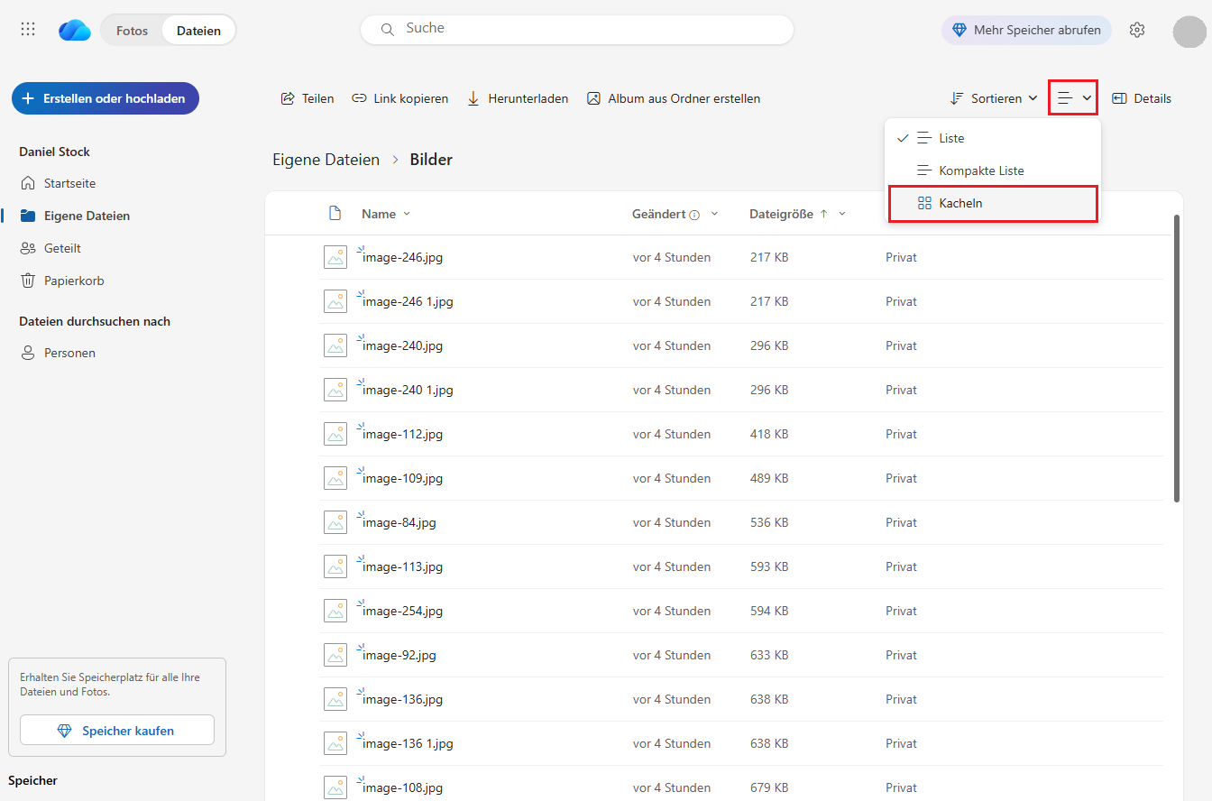Expand the Sortieren dropdown
Viewport: 1212px width, 801px height.
point(994,98)
